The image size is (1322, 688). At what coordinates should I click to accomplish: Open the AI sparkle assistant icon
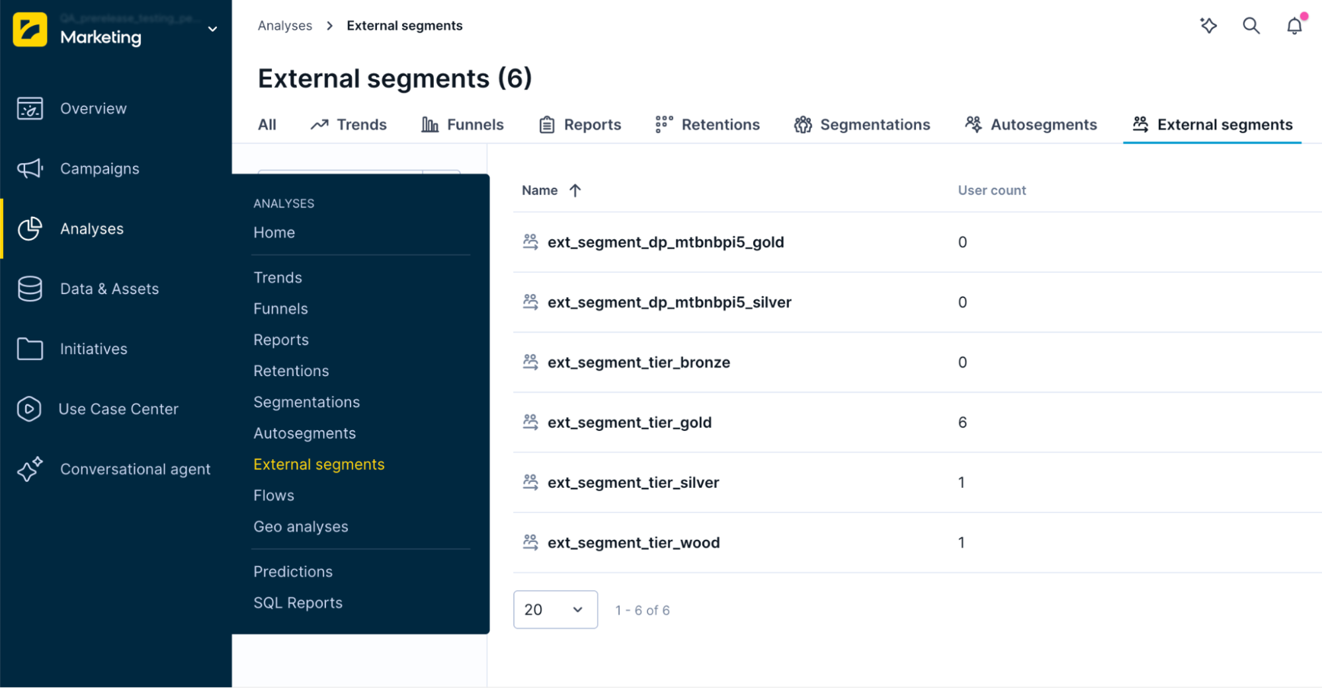coord(1209,26)
